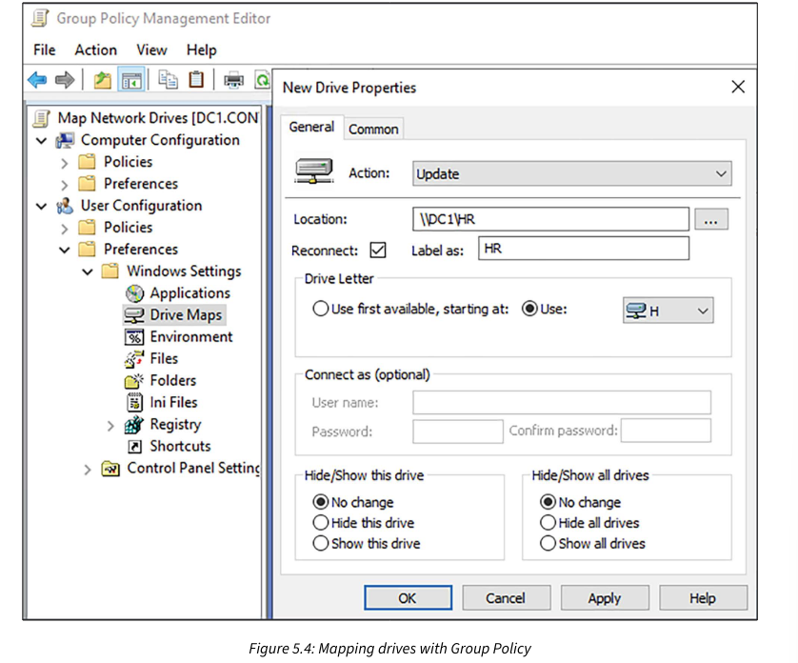Click the Windows Settings folder icon
The height and width of the screenshot is (663, 798).
click(x=110, y=271)
